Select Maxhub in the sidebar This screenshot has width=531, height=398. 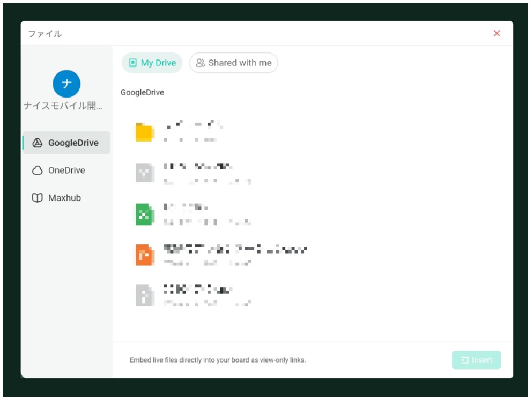click(x=67, y=198)
